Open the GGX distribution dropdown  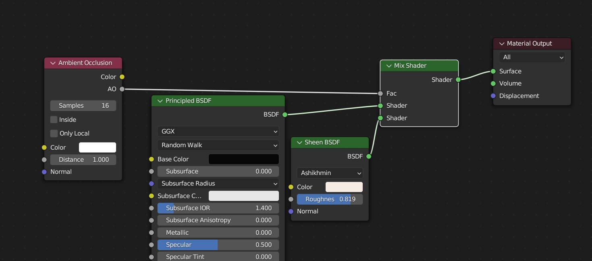coord(218,132)
